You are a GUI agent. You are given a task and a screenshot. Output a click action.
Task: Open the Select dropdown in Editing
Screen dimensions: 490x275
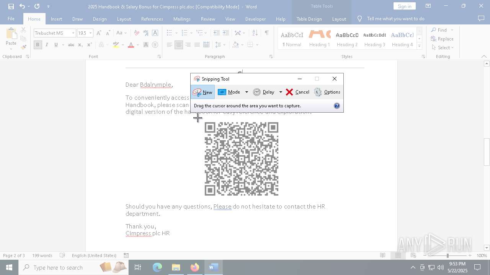tap(443, 48)
